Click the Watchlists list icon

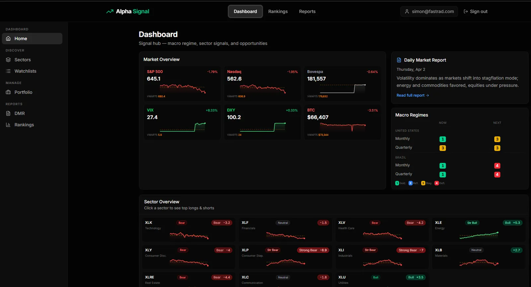(x=8, y=71)
